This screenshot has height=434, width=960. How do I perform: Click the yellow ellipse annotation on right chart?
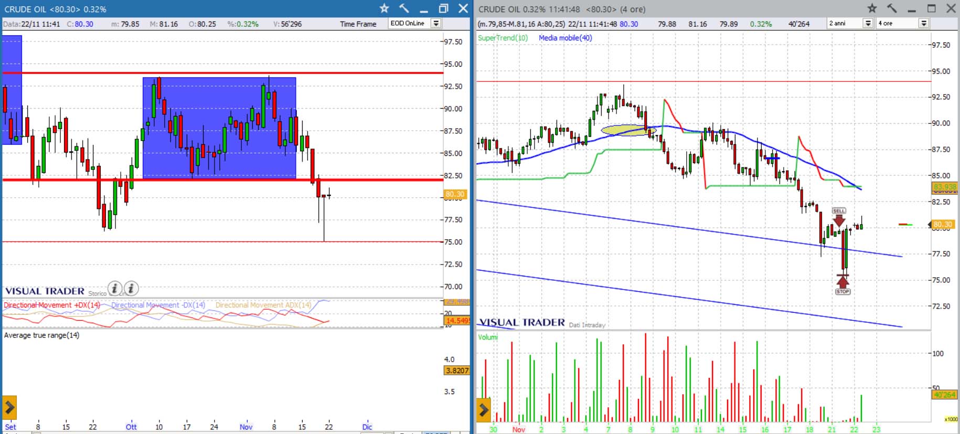[628, 130]
